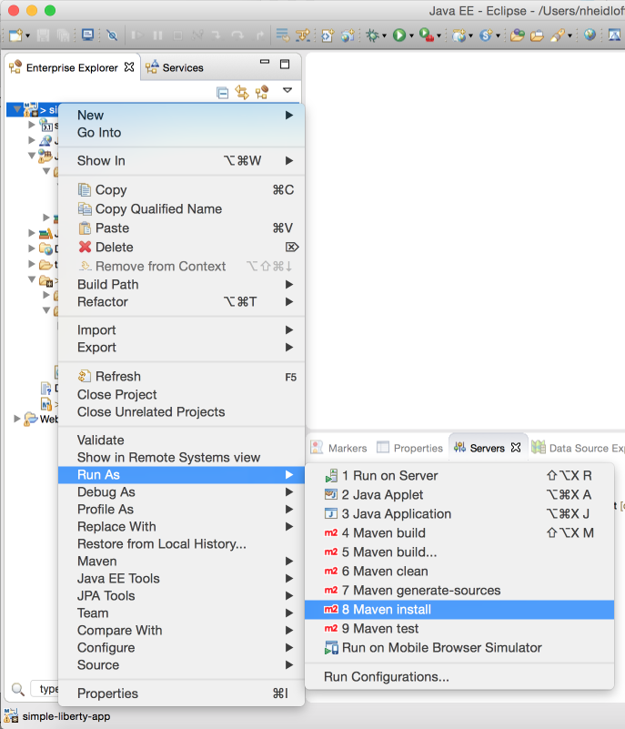Expand the Web tree node
Image resolution: width=625 pixels, height=729 pixels.
(x=17, y=419)
